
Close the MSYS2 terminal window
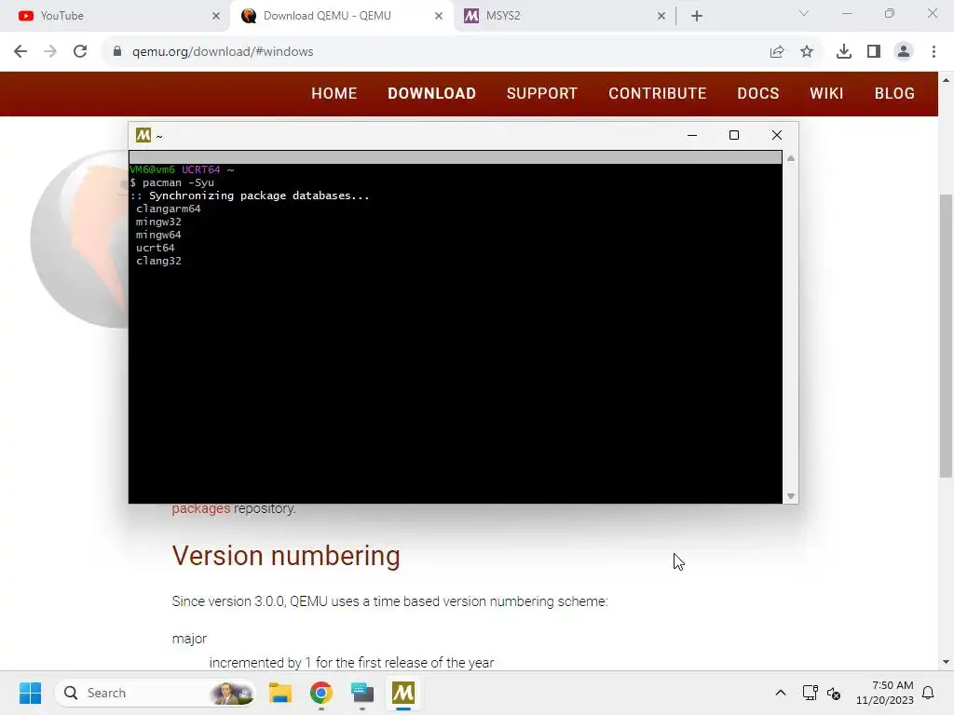tap(777, 135)
